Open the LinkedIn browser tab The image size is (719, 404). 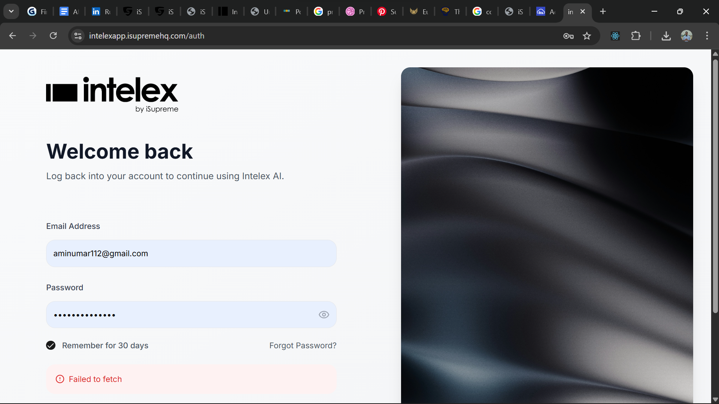tap(100, 11)
